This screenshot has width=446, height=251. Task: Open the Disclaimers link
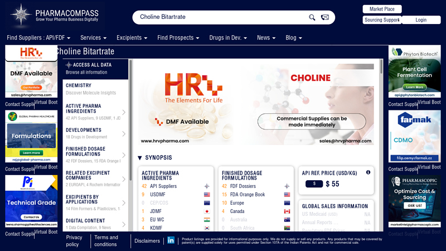(x=147, y=241)
